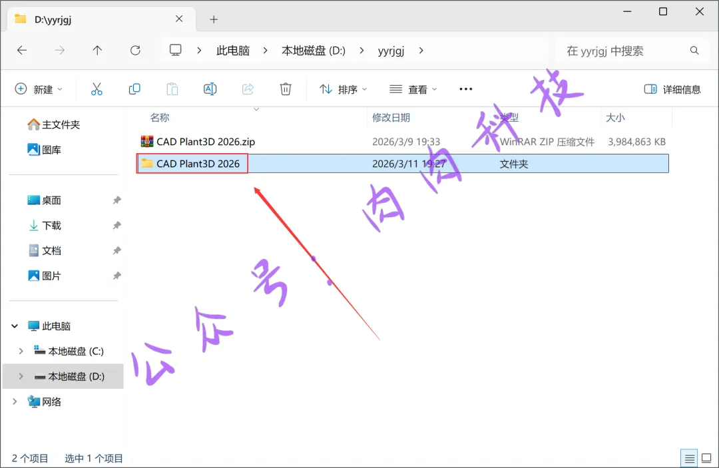Open 图片 in the sidebar

[x=45, y=276]
